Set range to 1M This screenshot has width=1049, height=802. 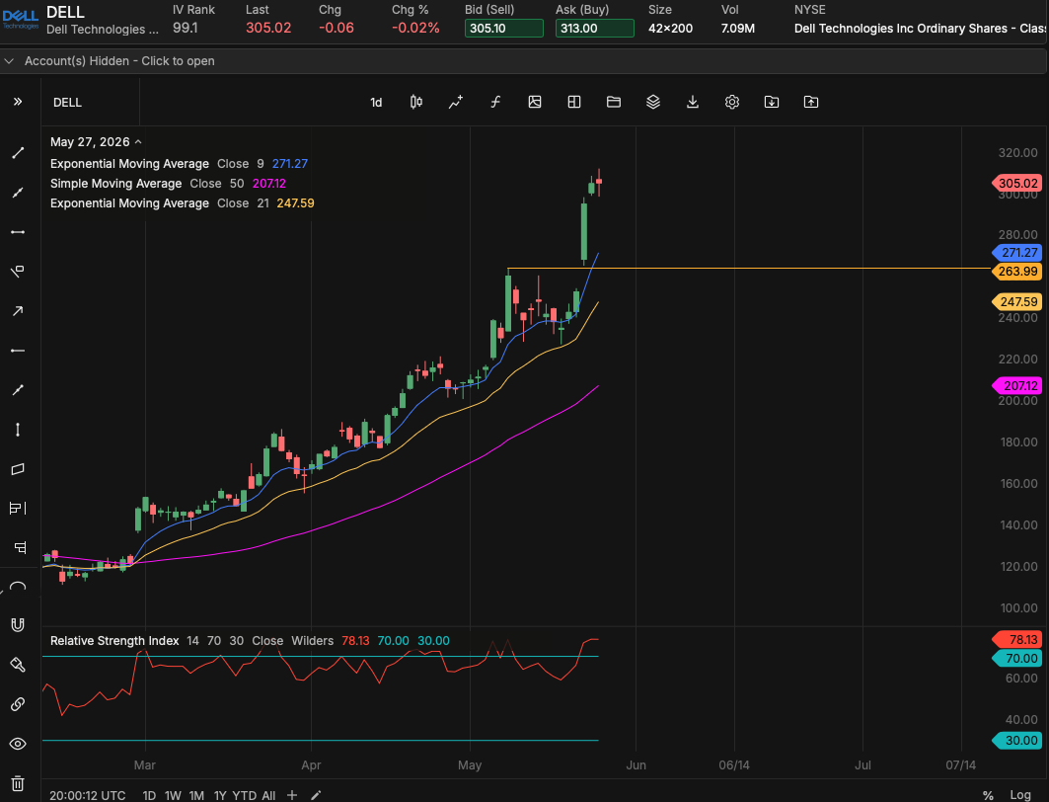[x=196, y=795]
